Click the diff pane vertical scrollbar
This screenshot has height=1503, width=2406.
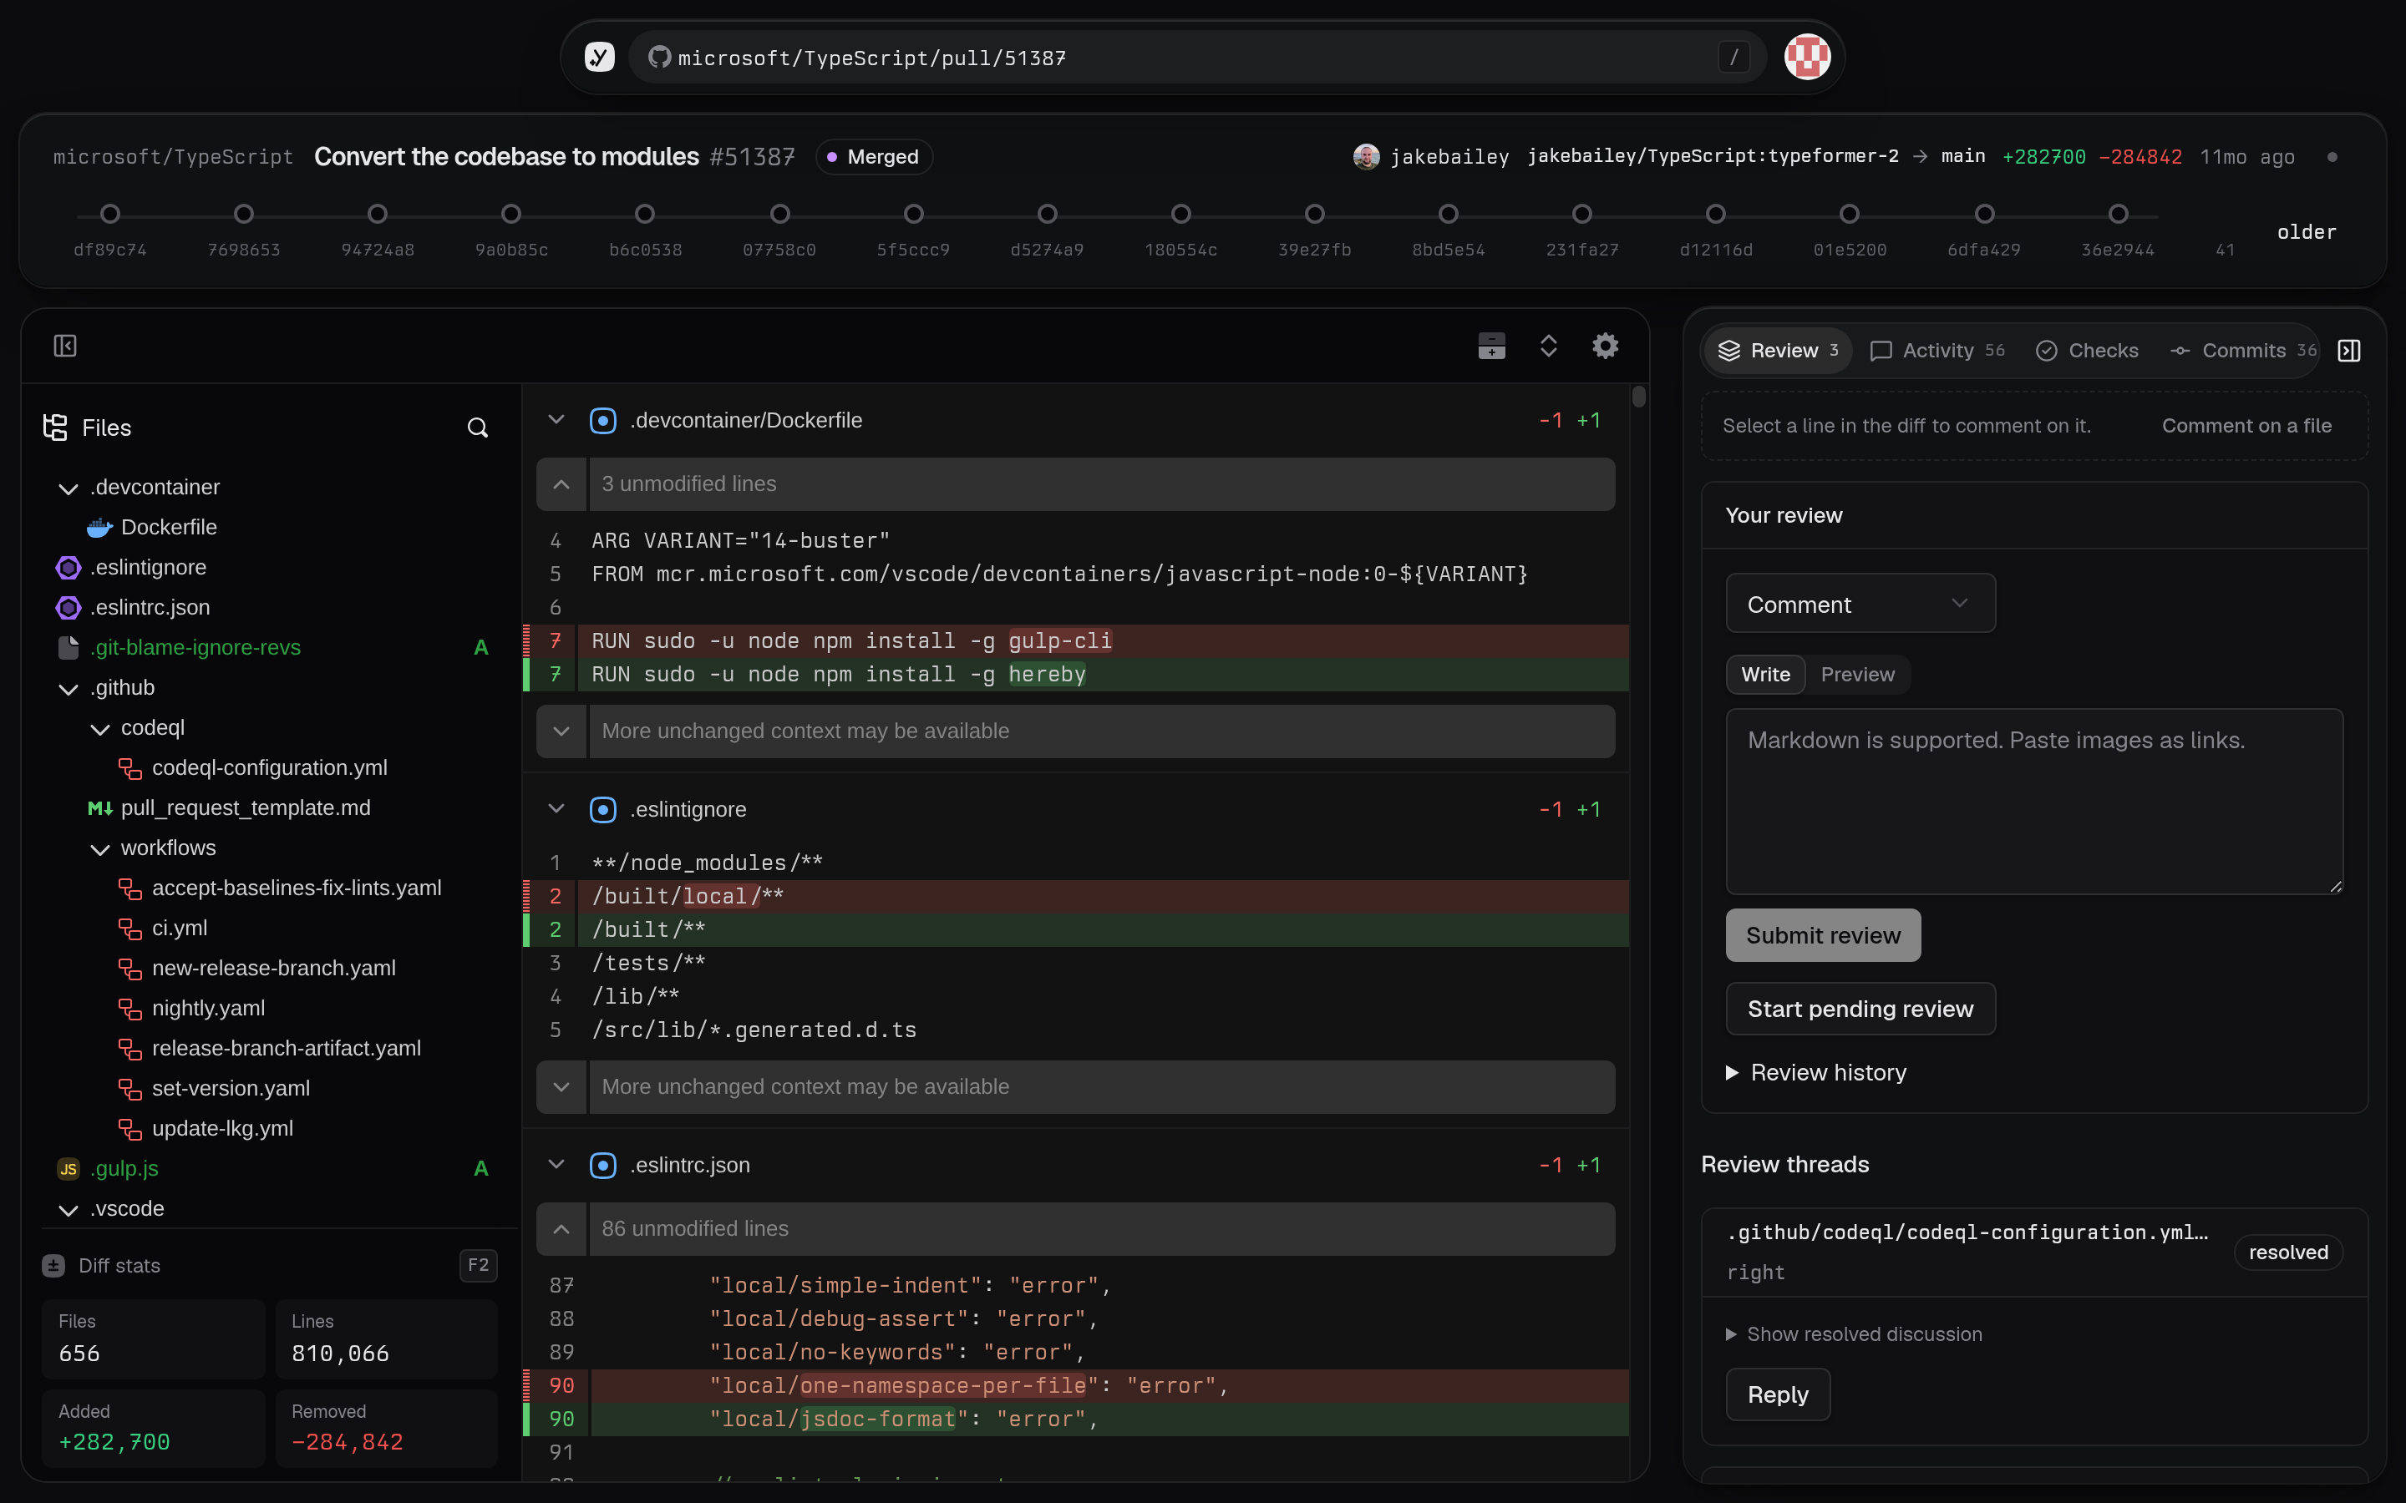click(x=1638, y=397)
